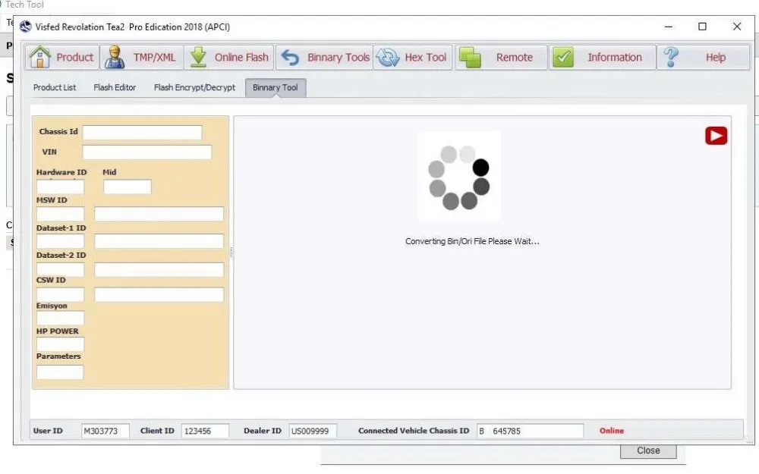This screenshot has width=759, height=474.
Task: Click the long MSW ID description field
Action: point(159,214)
